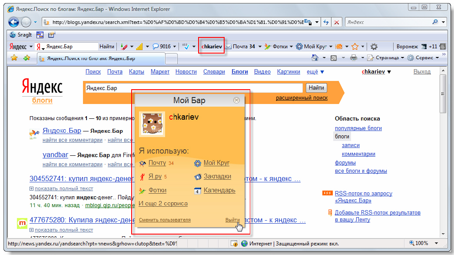Open the Страница menu
Image resolution: width=454 pixels, height=255 pixels.
(385, 58)
